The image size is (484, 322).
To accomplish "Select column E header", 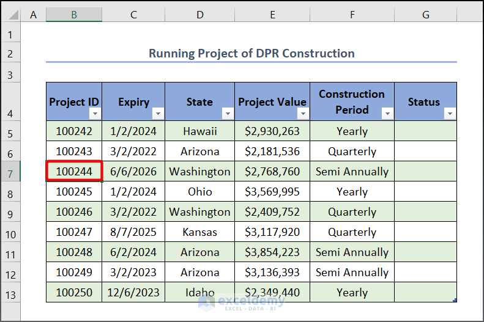I will click(272, 15).
